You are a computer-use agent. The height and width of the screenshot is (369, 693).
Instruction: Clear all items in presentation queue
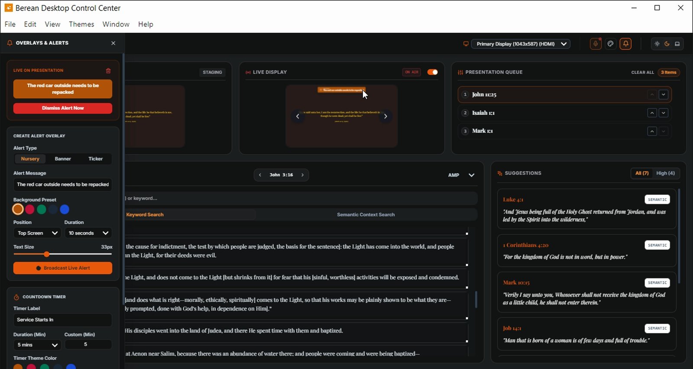coord(642,72)
